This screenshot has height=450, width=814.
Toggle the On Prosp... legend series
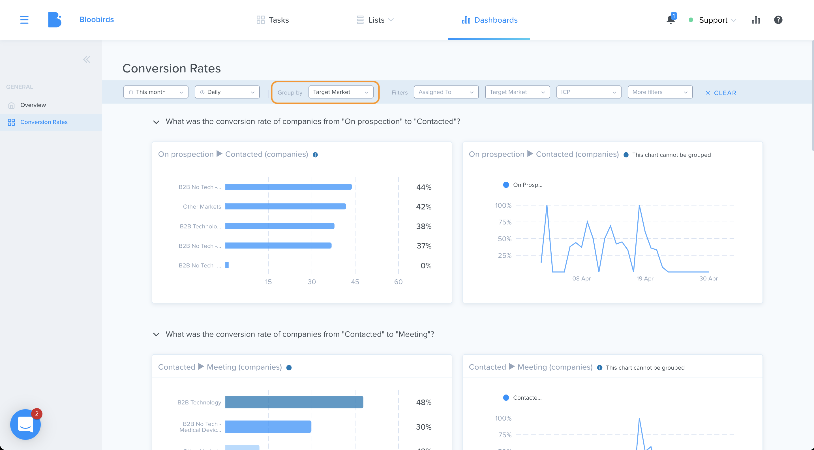(x=522, y=185)
